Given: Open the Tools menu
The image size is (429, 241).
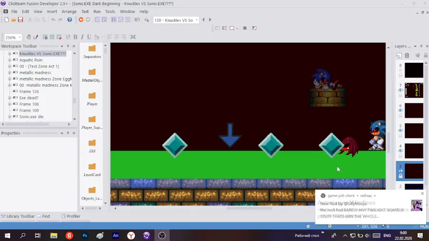Looking at the screenshot, I should [x=110, y=11].
